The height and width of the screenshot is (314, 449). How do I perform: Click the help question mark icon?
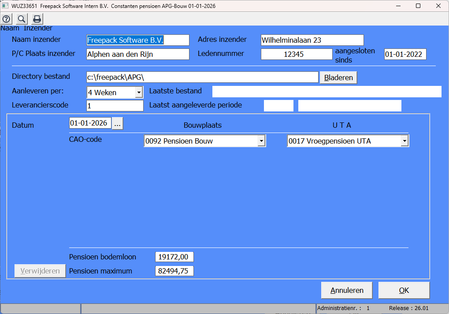coord(7,19)
